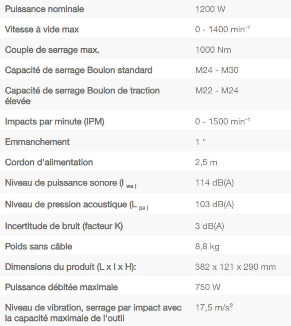
Task: Click the 382 x 121 x 290 mm dimensions
Action: (x=235, y=267)
